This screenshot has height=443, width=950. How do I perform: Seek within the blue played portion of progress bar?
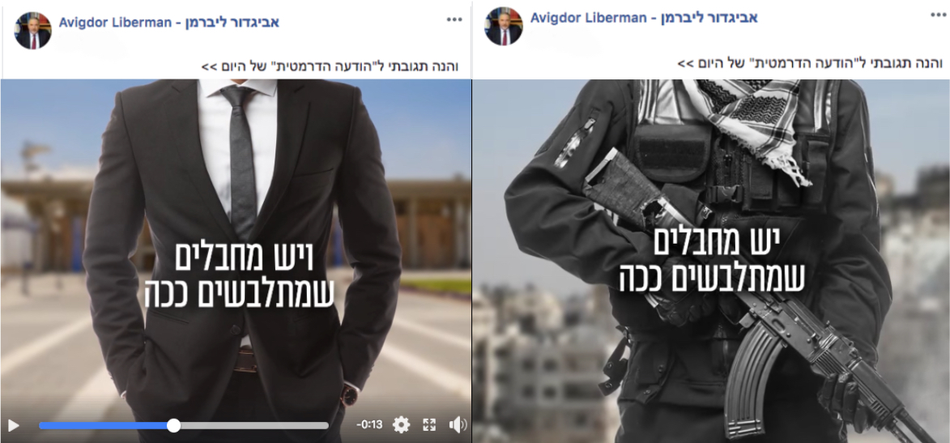point(103,425)
